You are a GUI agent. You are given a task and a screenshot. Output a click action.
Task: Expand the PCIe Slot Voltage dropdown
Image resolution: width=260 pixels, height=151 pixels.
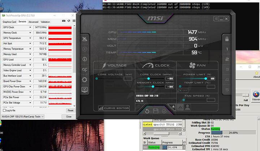(x=30, y=103)
